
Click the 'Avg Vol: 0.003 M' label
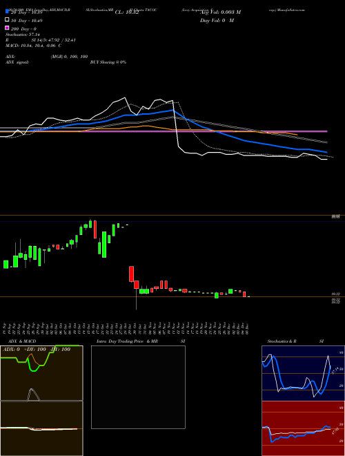[220, 12]
